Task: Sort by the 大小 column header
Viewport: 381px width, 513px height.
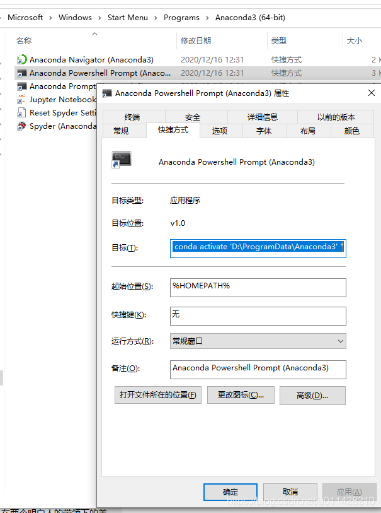Action: pyautogui.click(x=355, y=41)
